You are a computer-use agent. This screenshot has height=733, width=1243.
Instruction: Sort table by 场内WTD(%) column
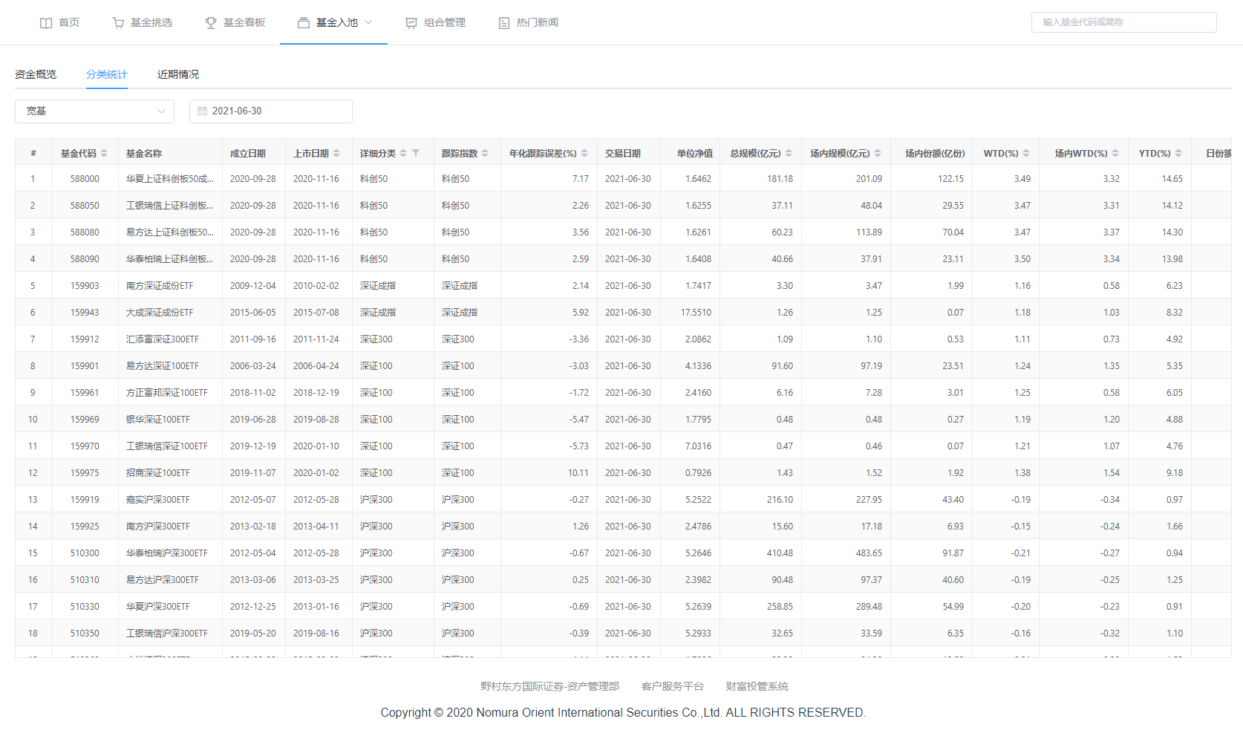pos(1115,153)
